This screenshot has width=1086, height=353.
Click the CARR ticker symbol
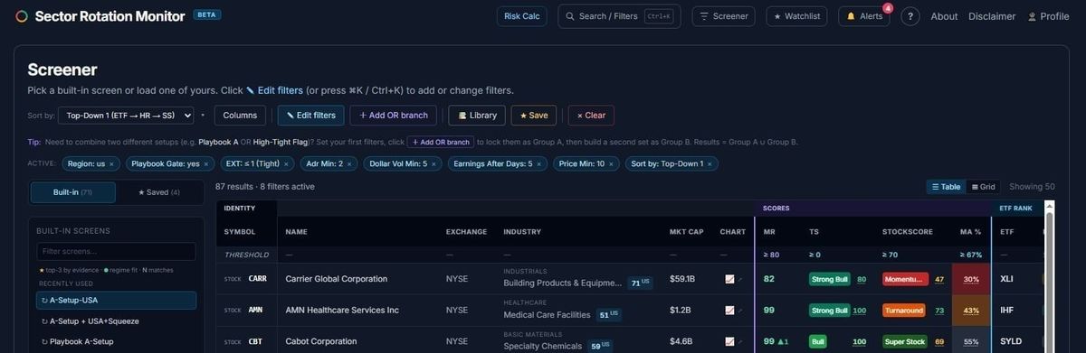click(257, 279)
